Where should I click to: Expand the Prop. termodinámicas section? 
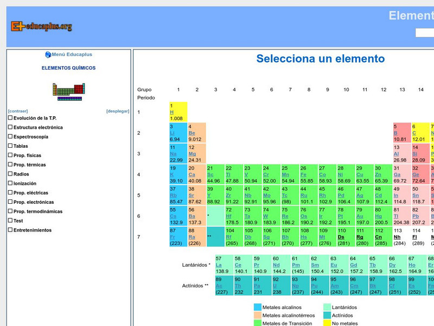pos(10,211)
